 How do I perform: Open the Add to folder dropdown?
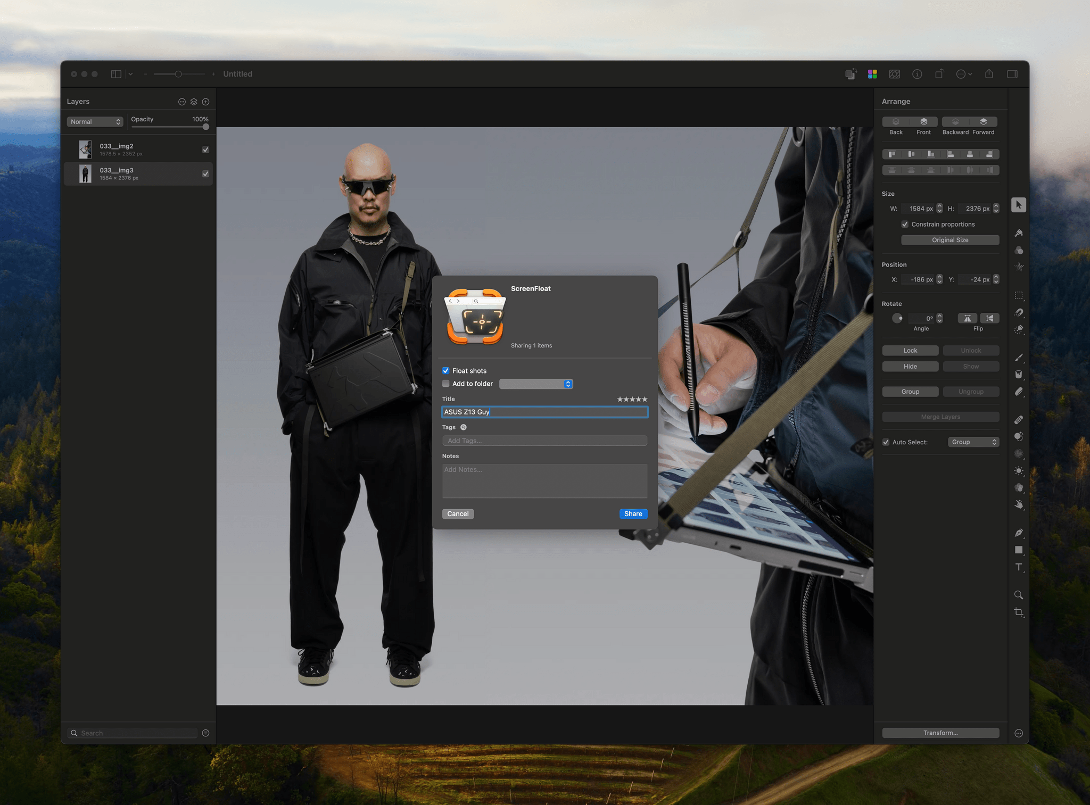click(536, 384)
